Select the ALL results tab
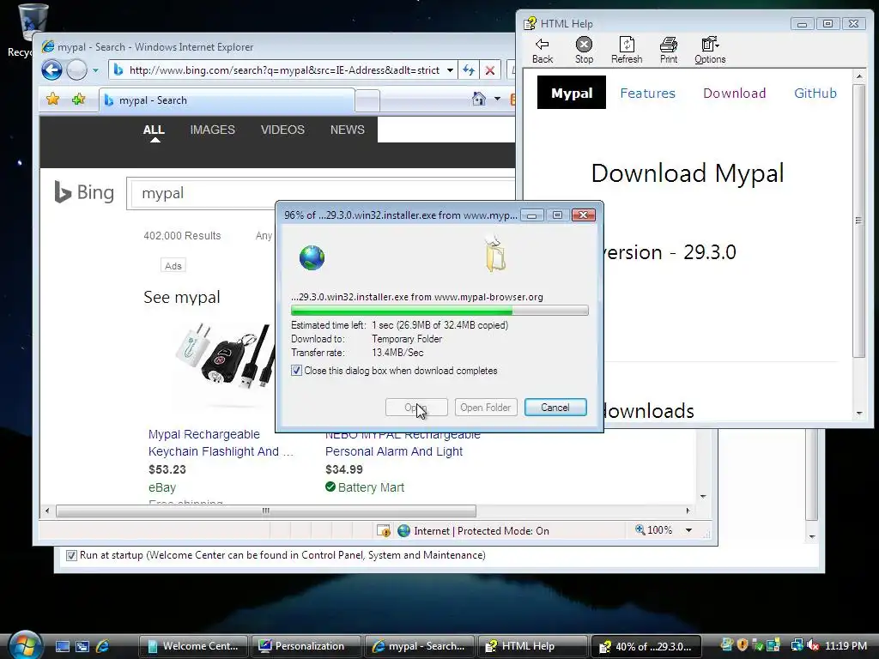 (154, 130)
